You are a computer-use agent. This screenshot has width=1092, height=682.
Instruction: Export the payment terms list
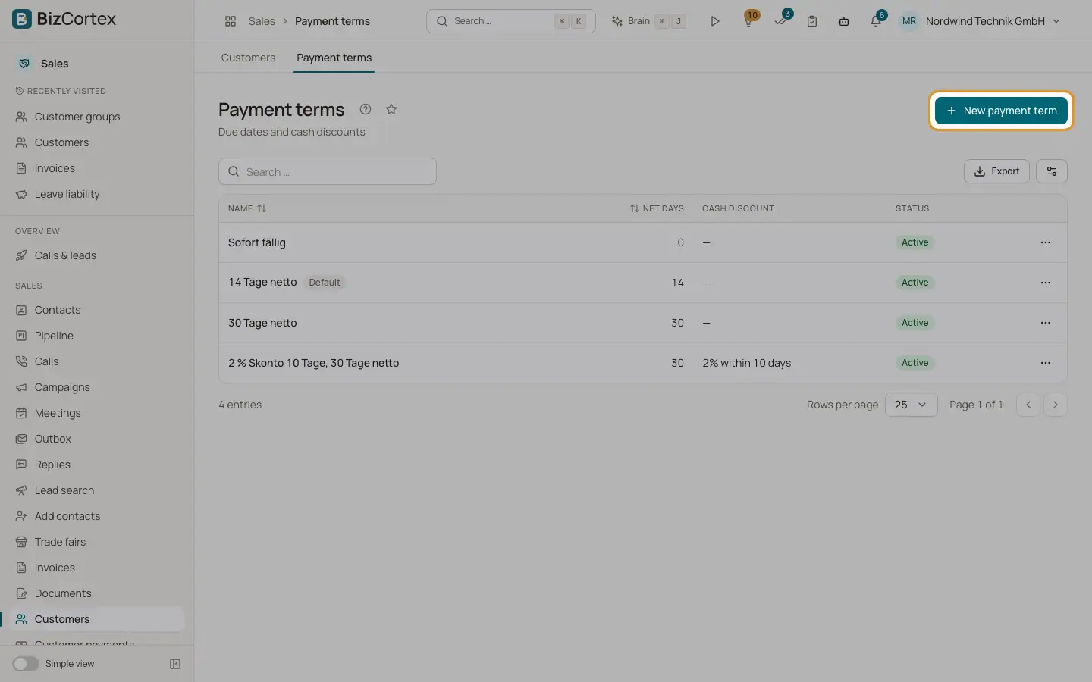[x=996, y=171]
